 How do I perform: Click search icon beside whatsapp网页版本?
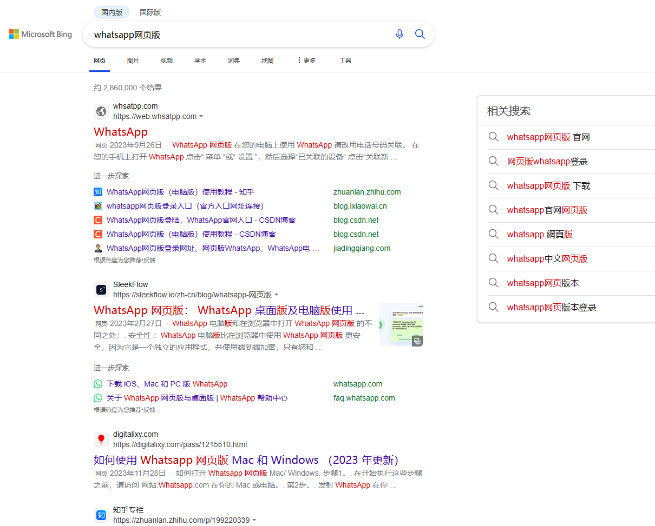[x=493, y=283]
